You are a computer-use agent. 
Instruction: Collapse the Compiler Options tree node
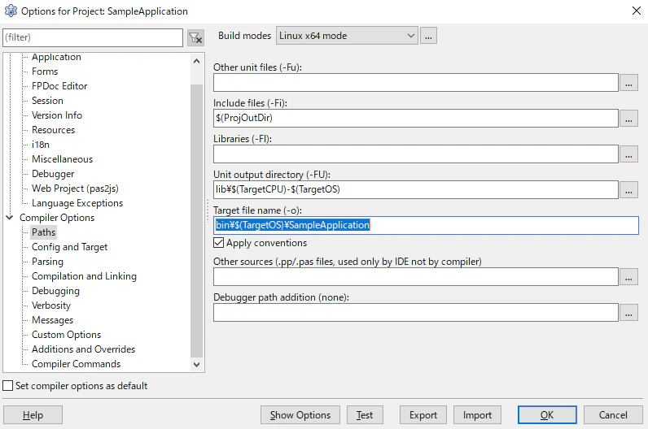tap(10, 218)
